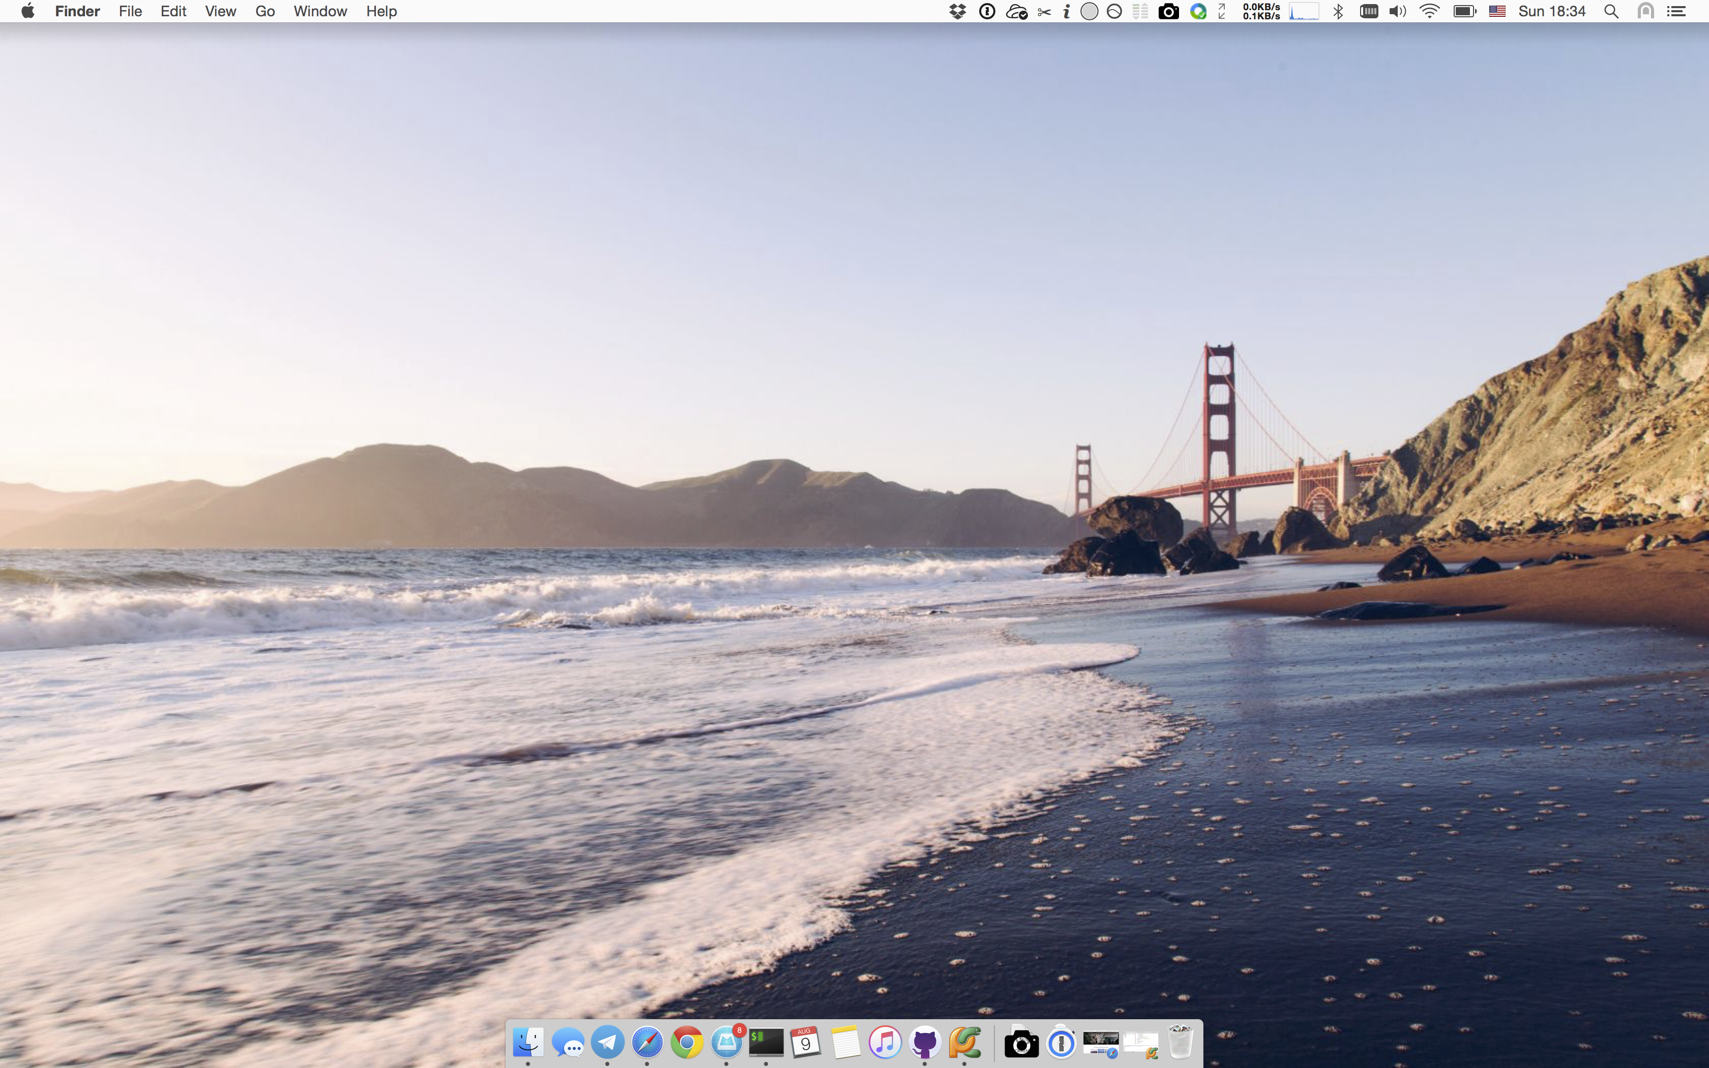Toggle the Bluetooth status menu
Viewport: 1709px width, 1068px height.
(x=1338, y=11)
